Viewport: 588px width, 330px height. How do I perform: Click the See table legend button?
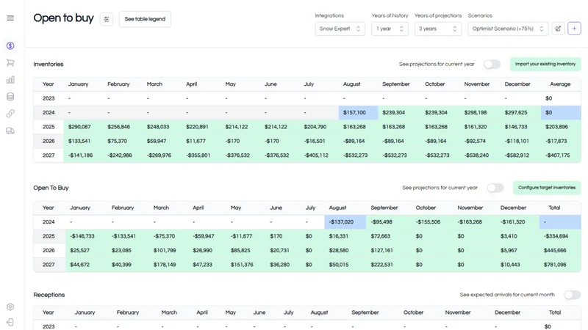point(145,19)
